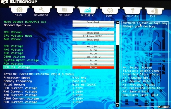Click the Intel Core i7-3770K CPU text
This screenshot has width=171, height=109.
point(39,74)
